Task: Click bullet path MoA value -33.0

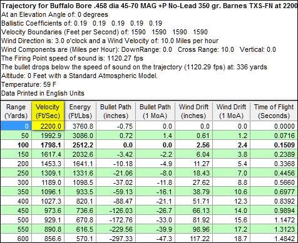Action: click(155, 220)
